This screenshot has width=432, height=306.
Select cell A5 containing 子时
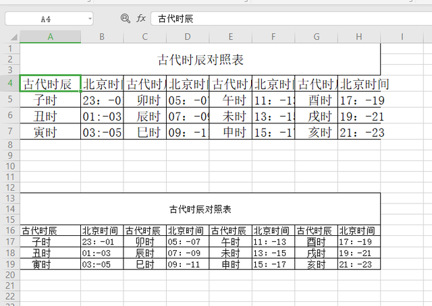pos(50,99)
